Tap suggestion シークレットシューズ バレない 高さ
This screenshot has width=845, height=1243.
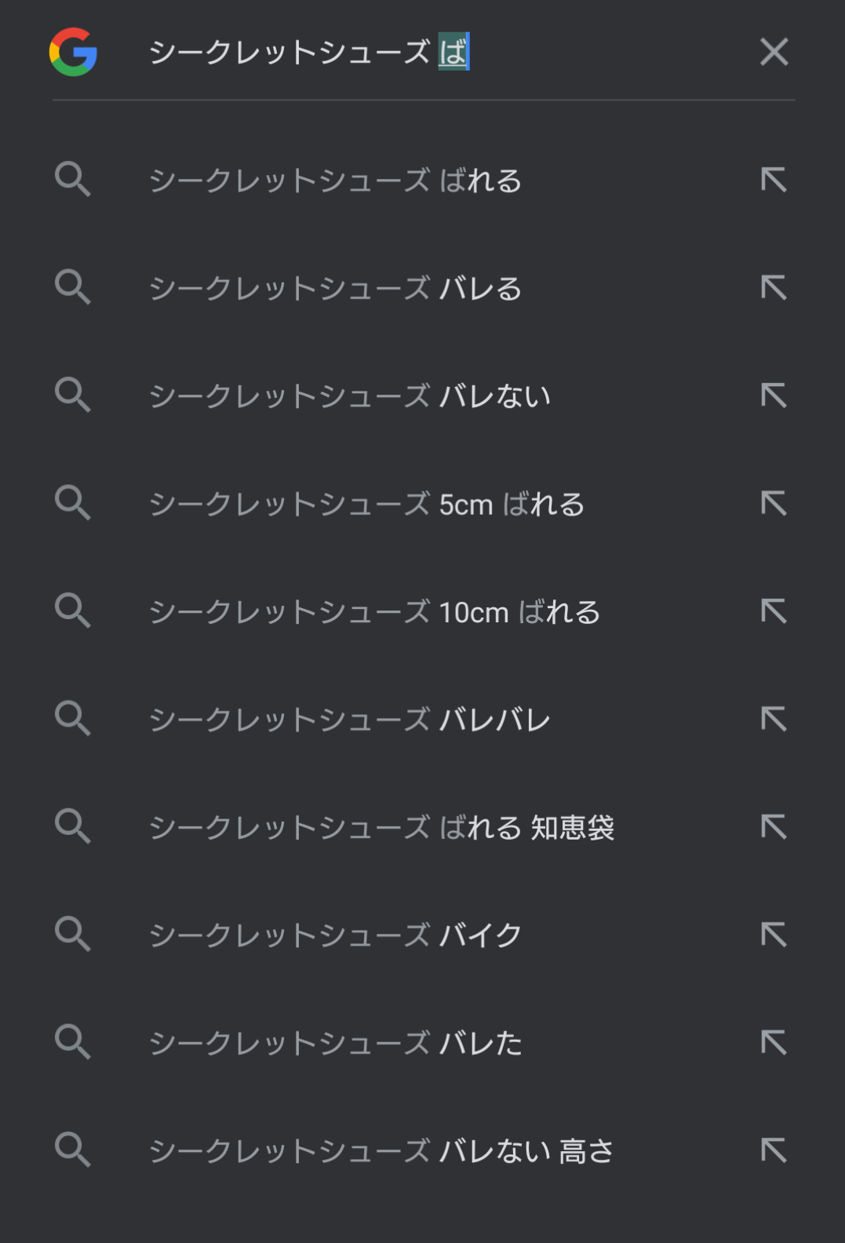pos(381,1151)
